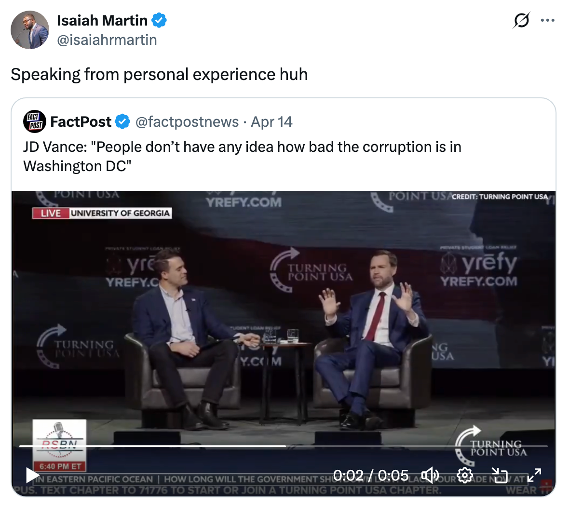Click the "Speaking from personal experience huh" text
The image size is (570, 508).
click(x=159, y=75)
